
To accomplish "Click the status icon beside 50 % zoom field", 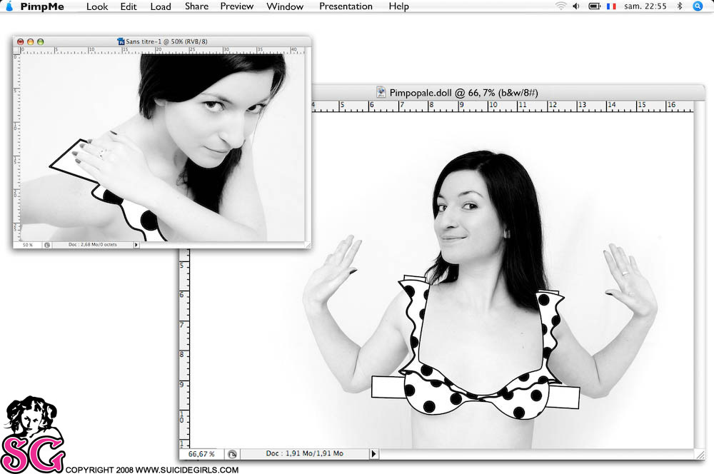I will point(47,245).
